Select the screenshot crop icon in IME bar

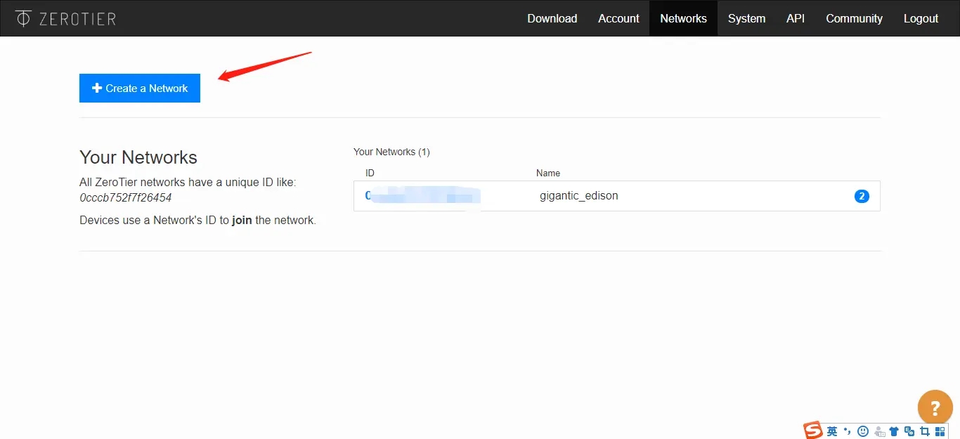pyautogui.click(x=925, y=431)
